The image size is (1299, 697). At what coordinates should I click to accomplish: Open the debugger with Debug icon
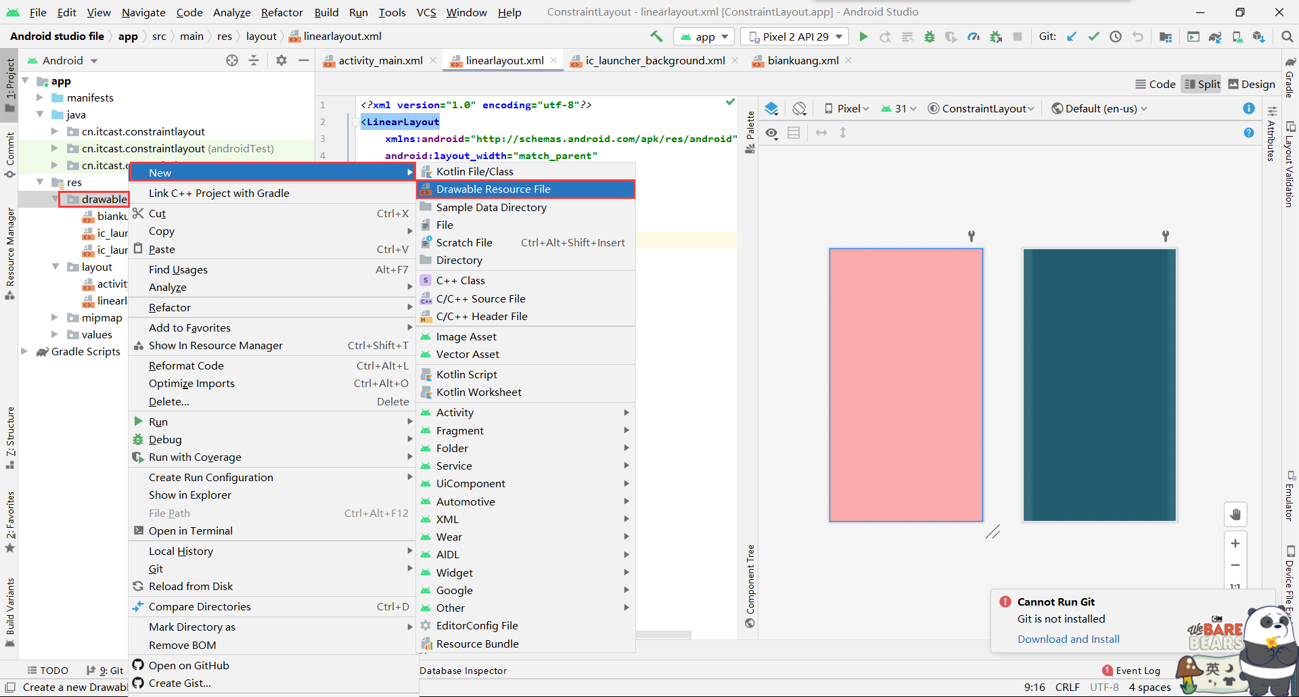(x=930, y=37)
